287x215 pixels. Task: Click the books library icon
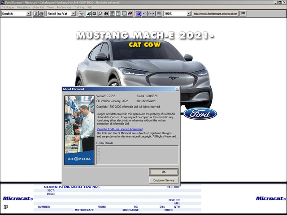(x=130, y=14)
